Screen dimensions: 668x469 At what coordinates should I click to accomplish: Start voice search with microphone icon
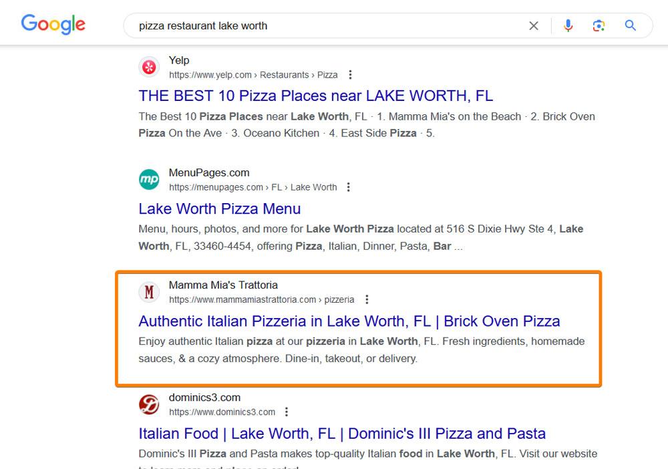[x=568, y=25]
